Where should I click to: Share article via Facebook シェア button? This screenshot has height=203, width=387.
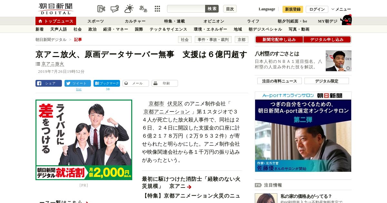pyautogui.click(x=49, y=83)
